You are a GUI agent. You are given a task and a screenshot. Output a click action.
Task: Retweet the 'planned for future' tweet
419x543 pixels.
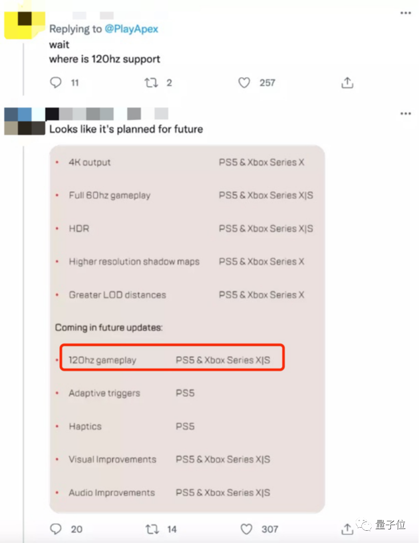[151, 529]
